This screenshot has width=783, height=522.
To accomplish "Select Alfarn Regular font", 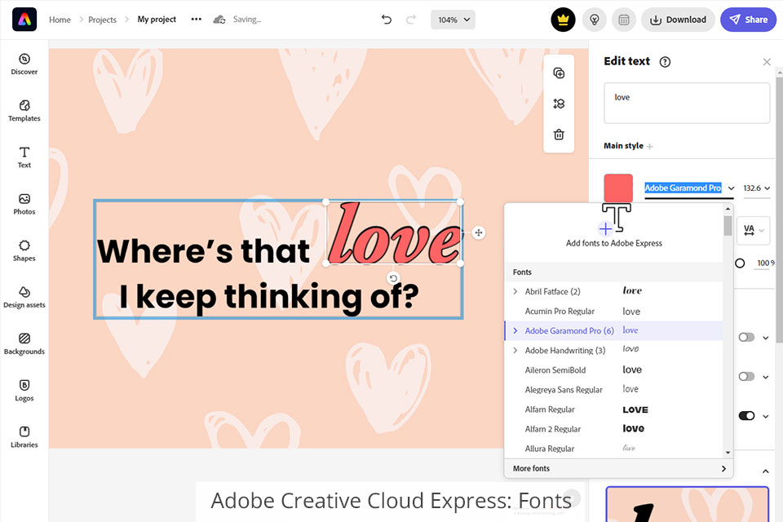I will (613, 409).
